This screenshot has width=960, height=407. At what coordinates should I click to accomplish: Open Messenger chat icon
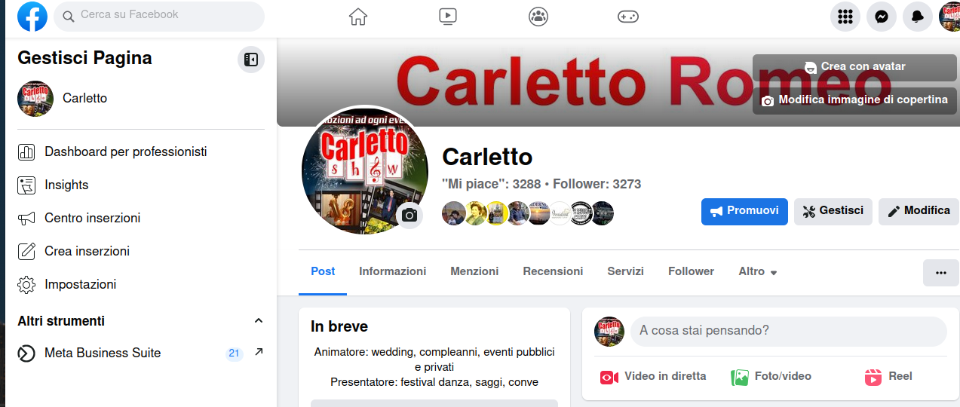882,17
